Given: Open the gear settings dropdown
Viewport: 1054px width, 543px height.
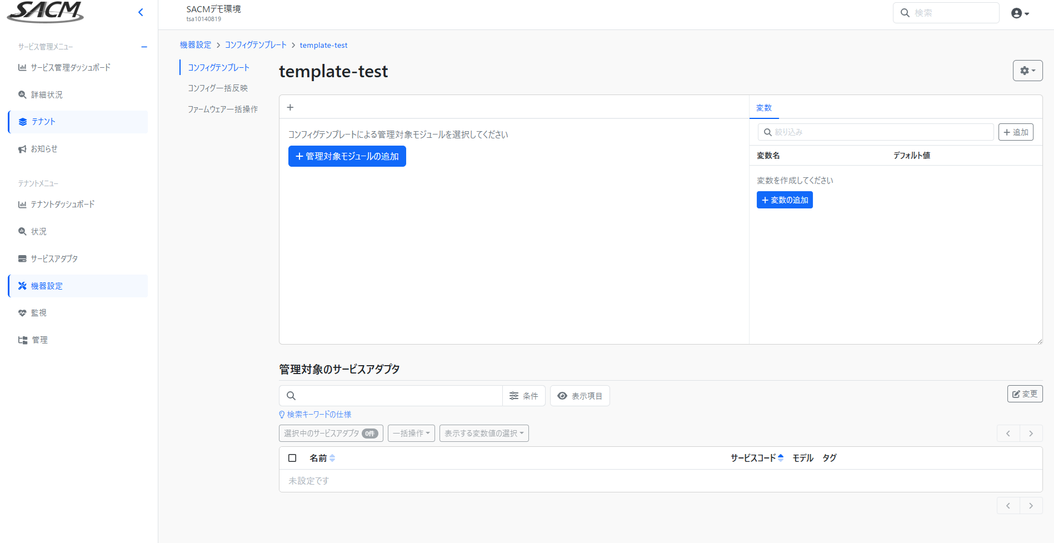Looking at the screenshot, I should pos(1027,71).
